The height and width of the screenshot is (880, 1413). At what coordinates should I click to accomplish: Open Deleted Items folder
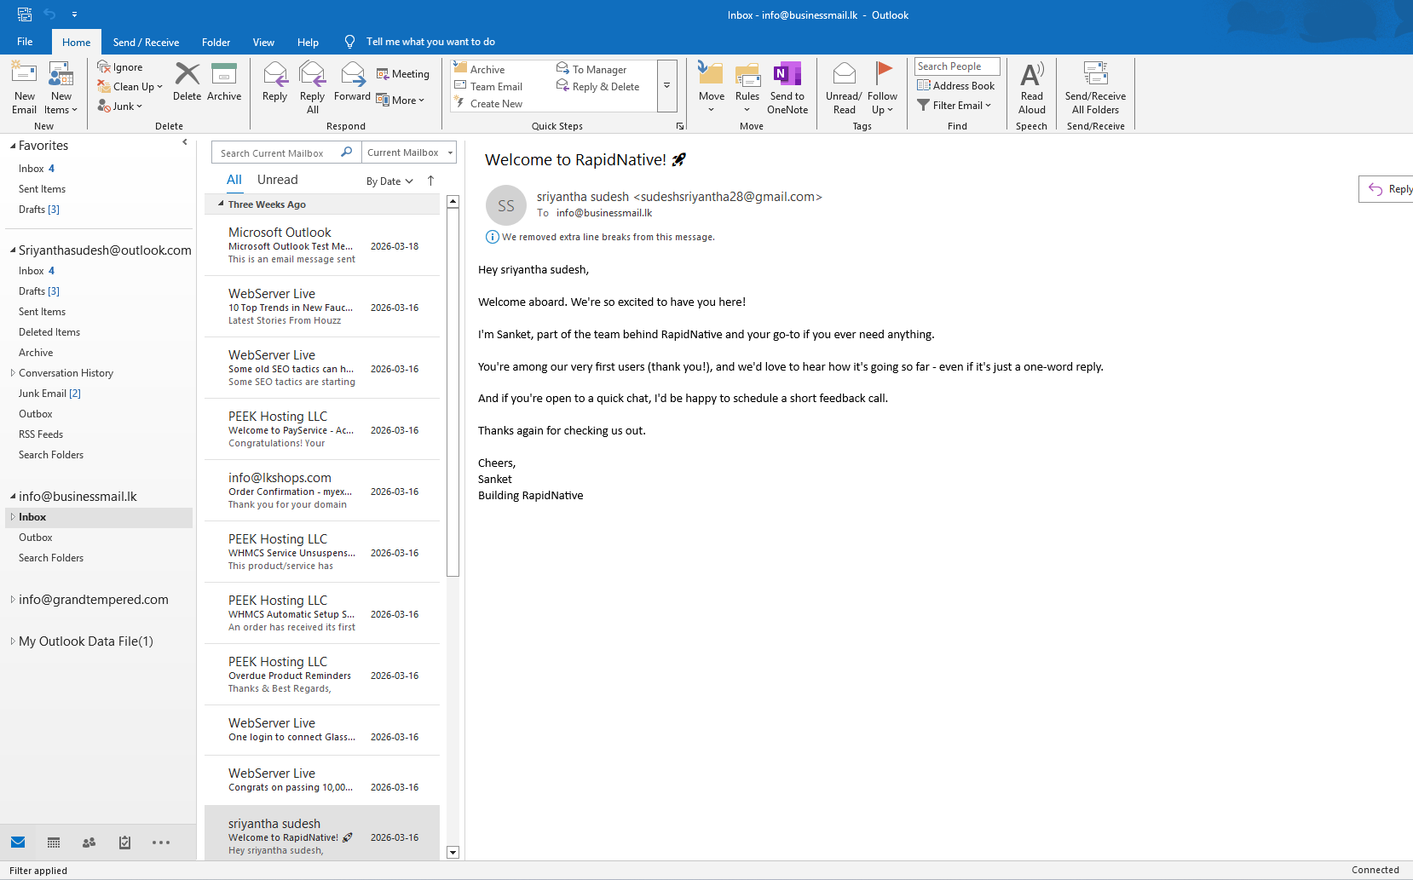click(49, 332)
